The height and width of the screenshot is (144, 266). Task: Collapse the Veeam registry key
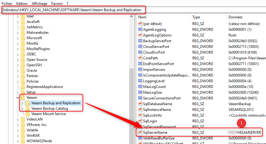click(18, 98)
